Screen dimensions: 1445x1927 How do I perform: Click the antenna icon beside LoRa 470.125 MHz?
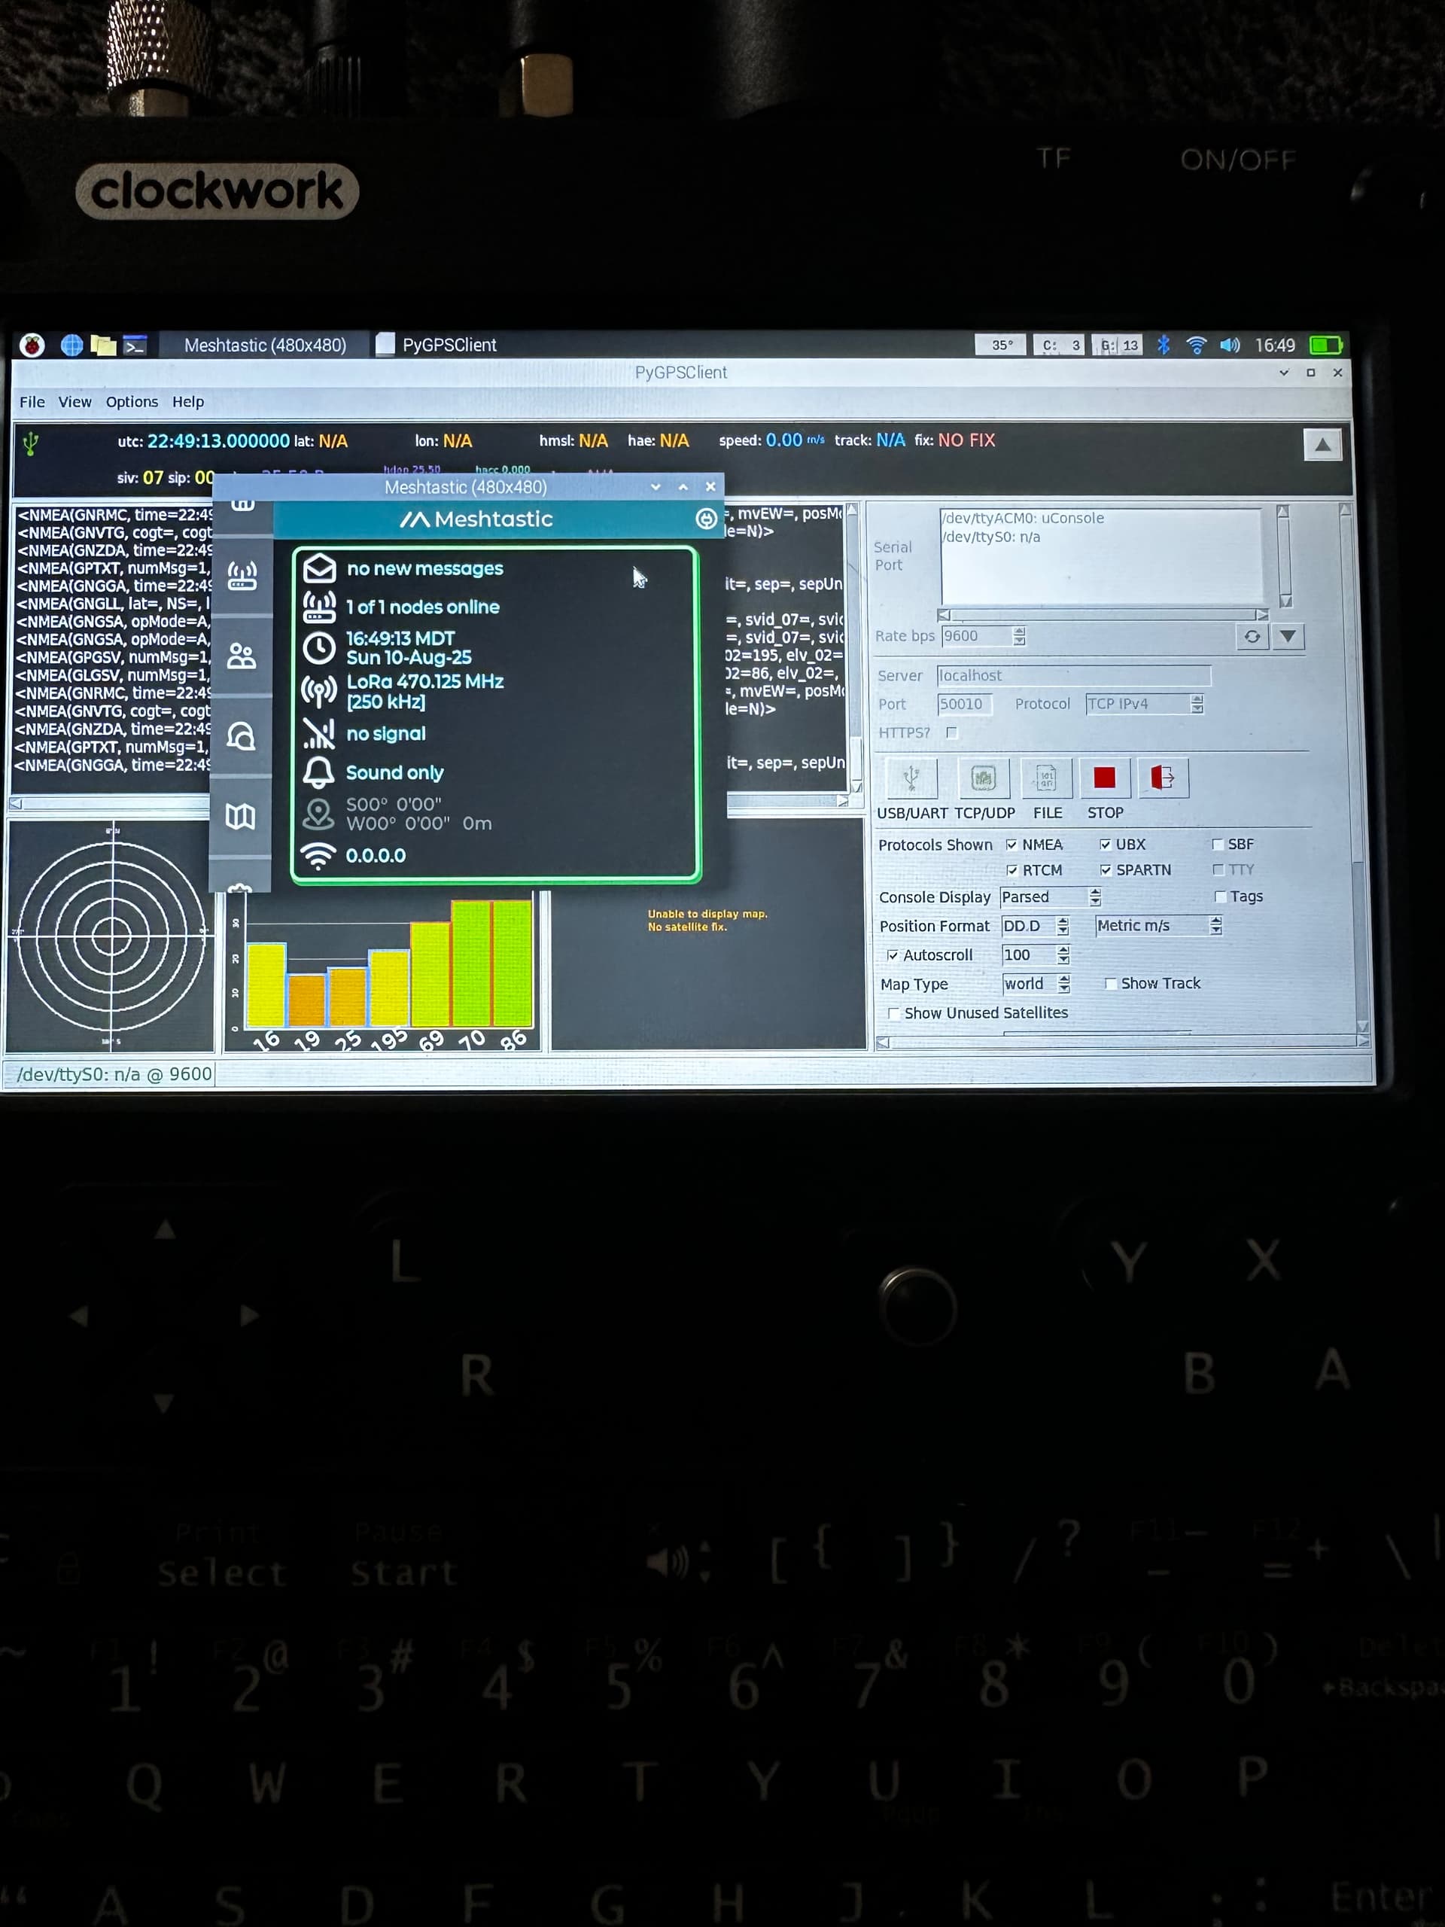coord(319,691)
